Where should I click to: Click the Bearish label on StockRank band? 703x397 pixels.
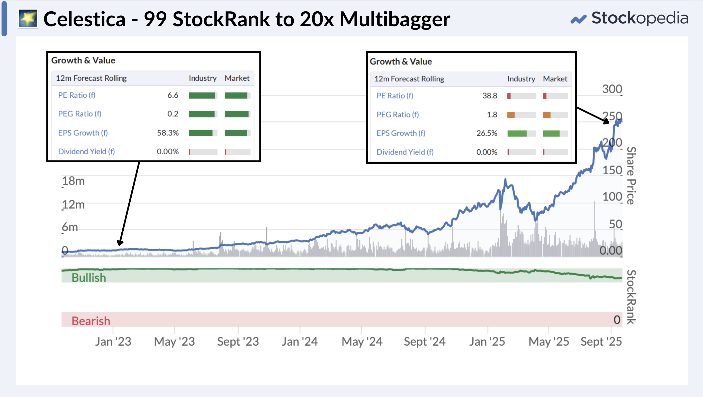click(91, 321)
